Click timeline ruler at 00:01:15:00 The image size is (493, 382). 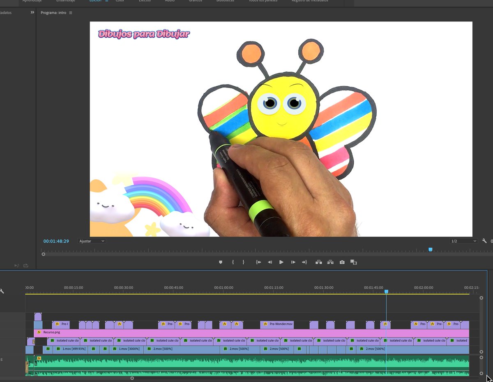273,288
